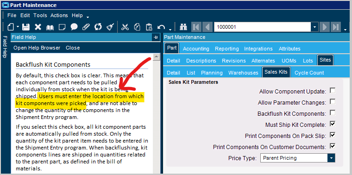The height and width of the screenshot is (175, 352).
Task: Open the Actions menu
Action: click(x=59, y=15)
